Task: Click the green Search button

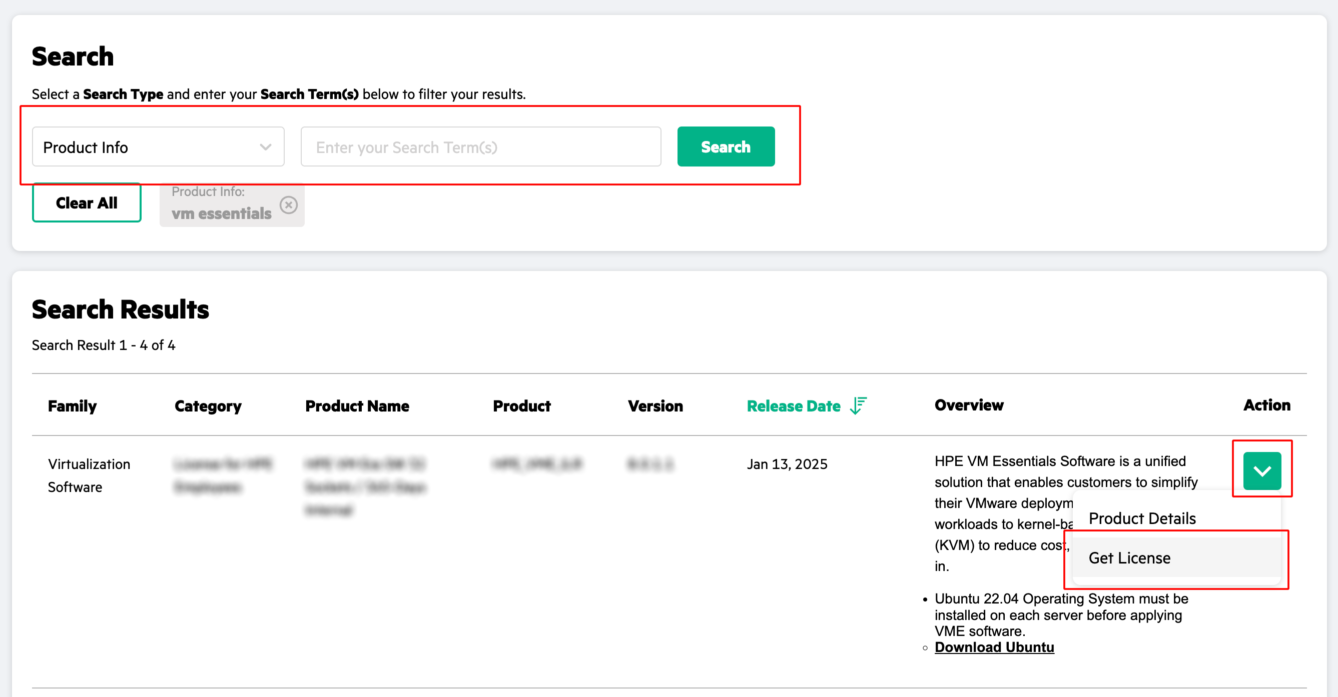Action: 726,147
